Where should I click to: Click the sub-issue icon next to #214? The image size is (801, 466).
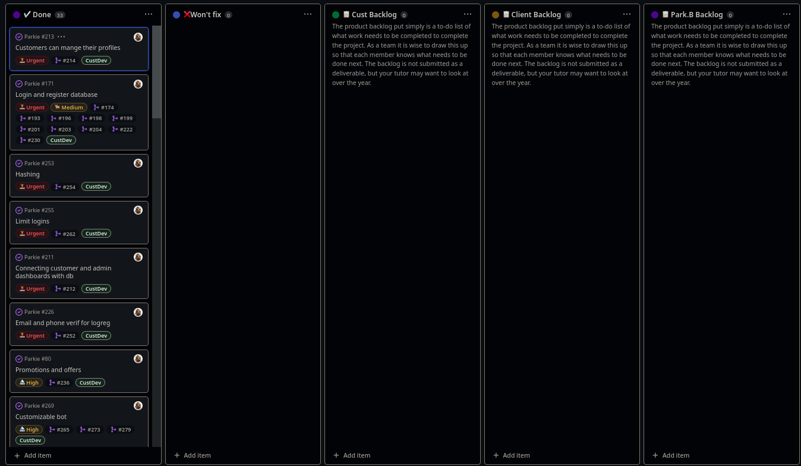pos(59,60)
